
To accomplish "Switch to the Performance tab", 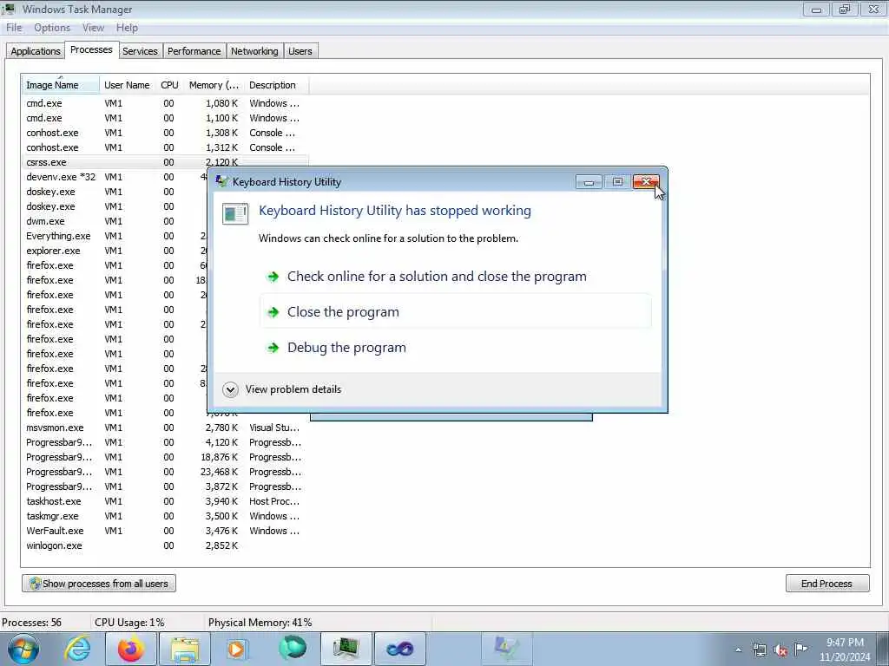I will 194,51.
